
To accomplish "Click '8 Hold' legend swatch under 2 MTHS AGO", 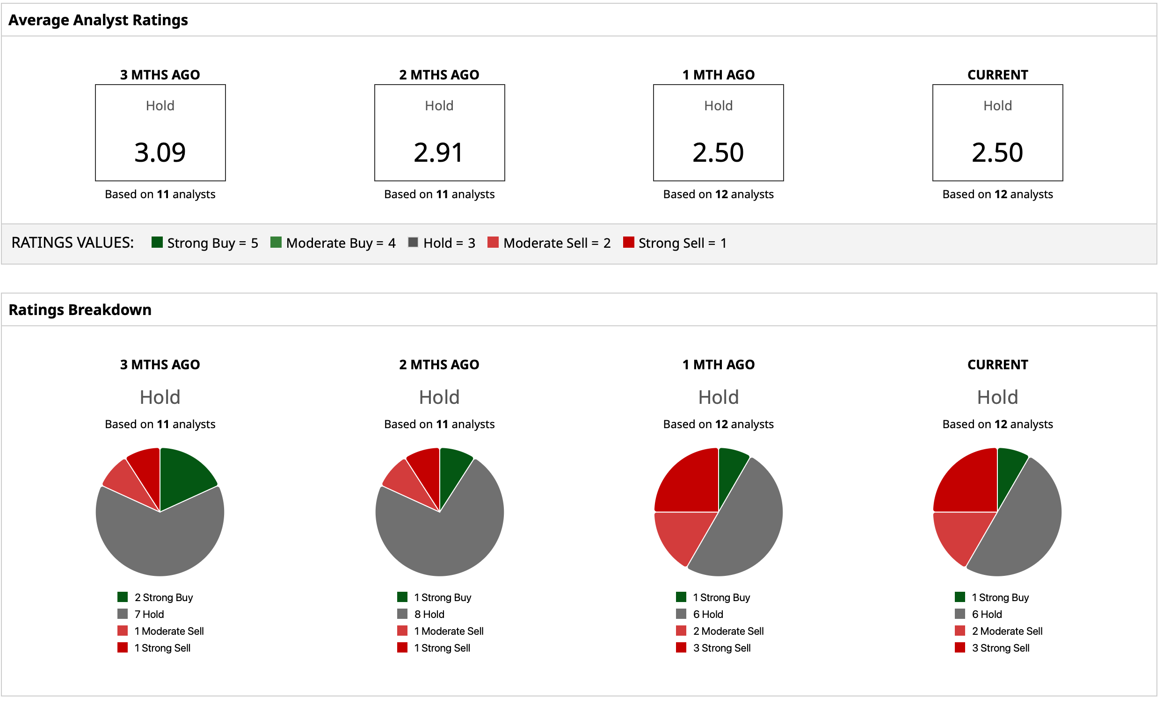I will [x=402, y=614].
